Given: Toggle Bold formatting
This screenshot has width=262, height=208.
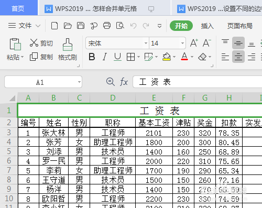Looking at the screenshot, I should click(92, 57).
